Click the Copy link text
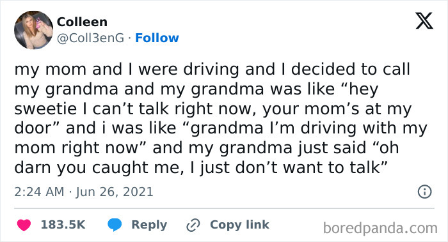Screen dimensions: 448x242 point(239,225)
